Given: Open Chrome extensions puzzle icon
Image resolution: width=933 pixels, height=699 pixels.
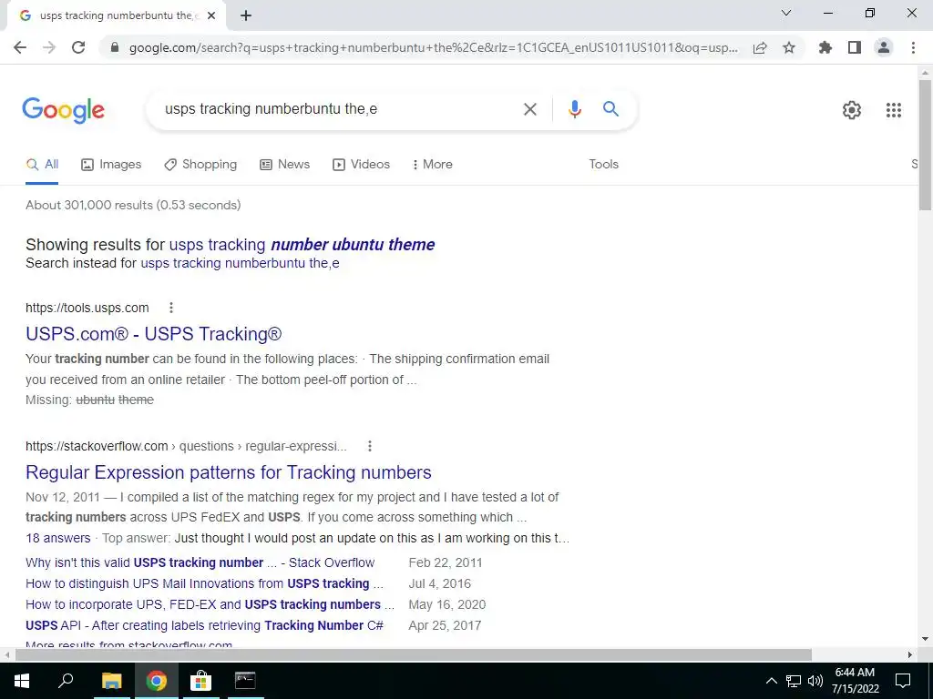Looking at the screenshot, I should tap(825, 47).
